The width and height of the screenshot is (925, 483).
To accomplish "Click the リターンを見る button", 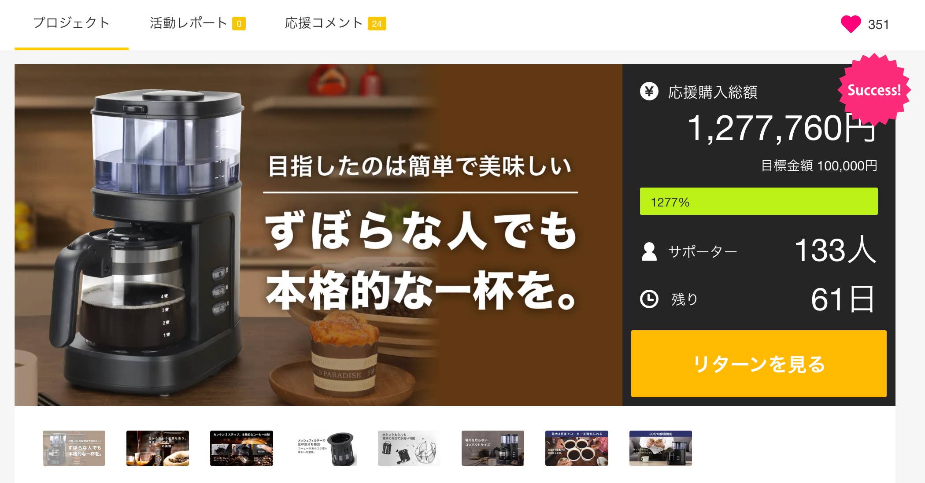I will pyautogui.click(x=758, y=364).
